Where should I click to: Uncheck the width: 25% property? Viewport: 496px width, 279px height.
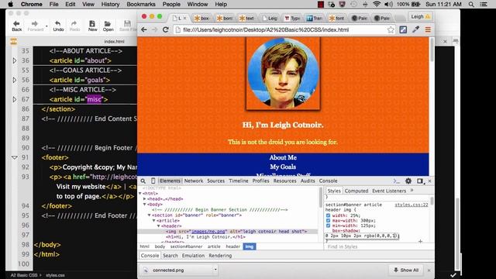point(328,215)
